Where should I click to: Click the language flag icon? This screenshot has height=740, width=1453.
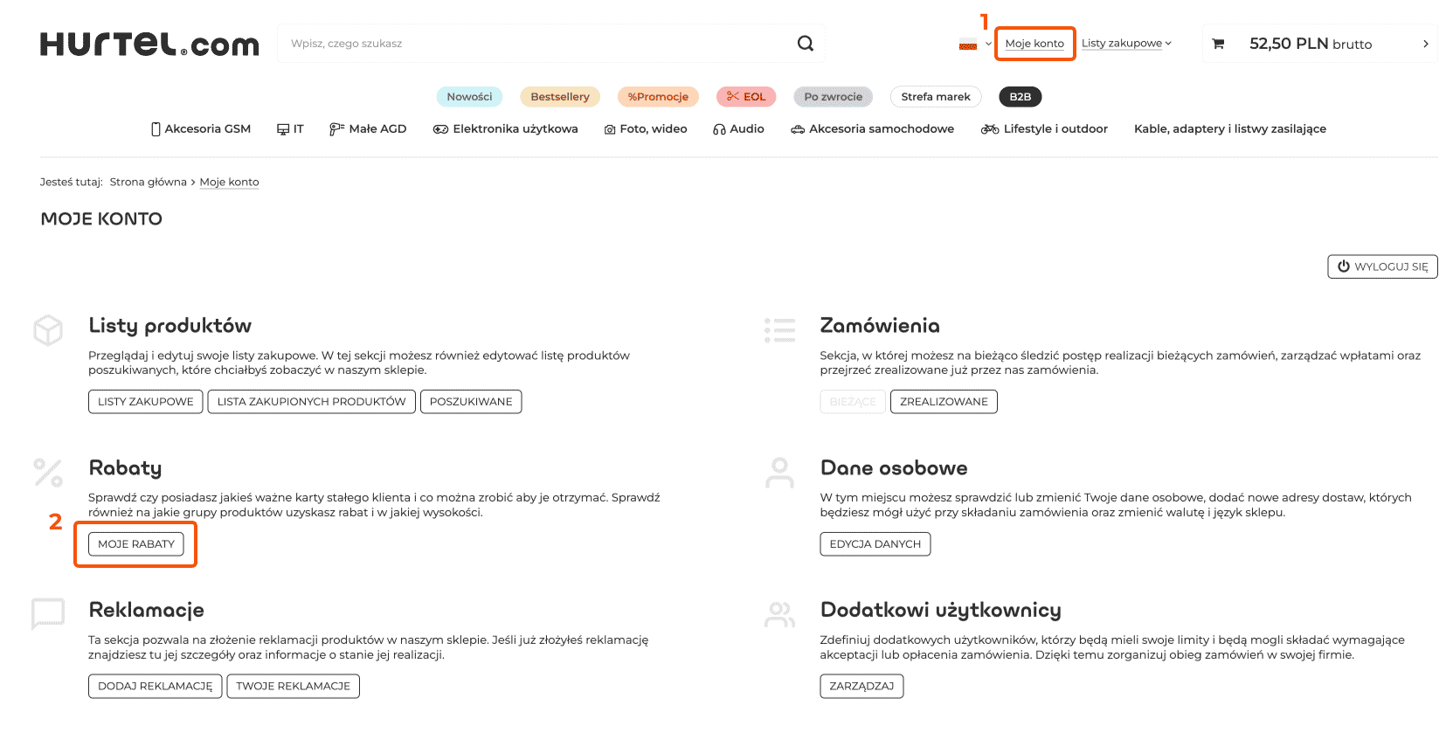[968, 45]
